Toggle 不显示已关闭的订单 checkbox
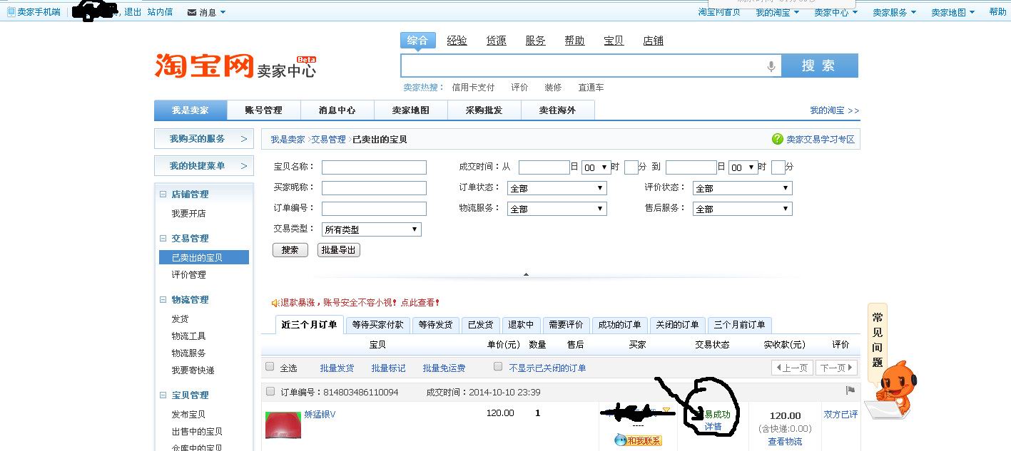The height and width of the screenshot is (451, 1011). pos(498,367)
